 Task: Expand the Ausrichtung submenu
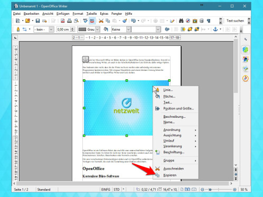(176, 135)
